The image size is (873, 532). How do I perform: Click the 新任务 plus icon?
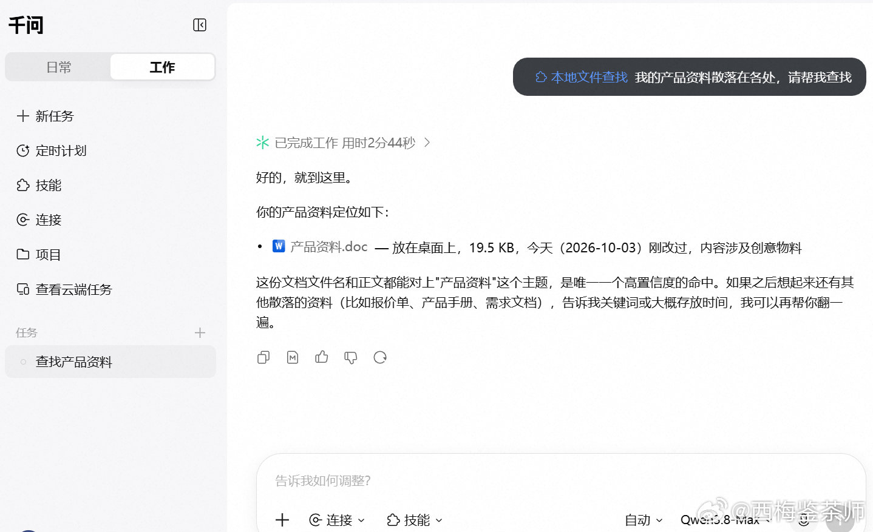(x=23, y=116)
